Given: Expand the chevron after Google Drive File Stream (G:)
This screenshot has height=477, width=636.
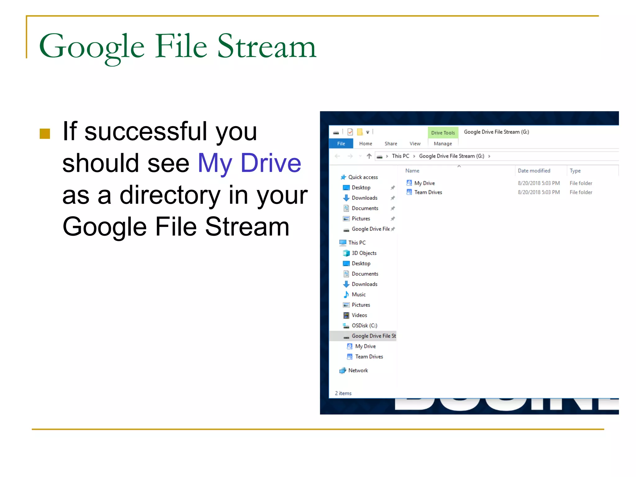Looking at the screenshot, I should (x=489, y=156).
